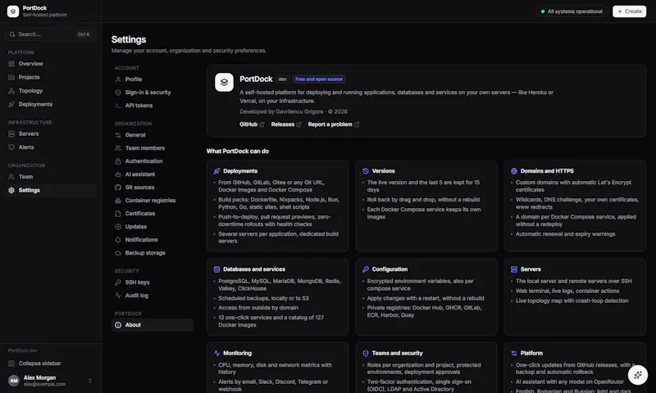The height and width of the screenshot is (393, 656).
Task: Open the Authentication settings
Action: pyautogui.click(x=153, y=161)
